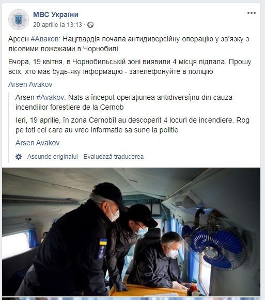Toggle Ascunde originalul to hide the original
This screenshot has height=300, width=265.
click(53, 157)
